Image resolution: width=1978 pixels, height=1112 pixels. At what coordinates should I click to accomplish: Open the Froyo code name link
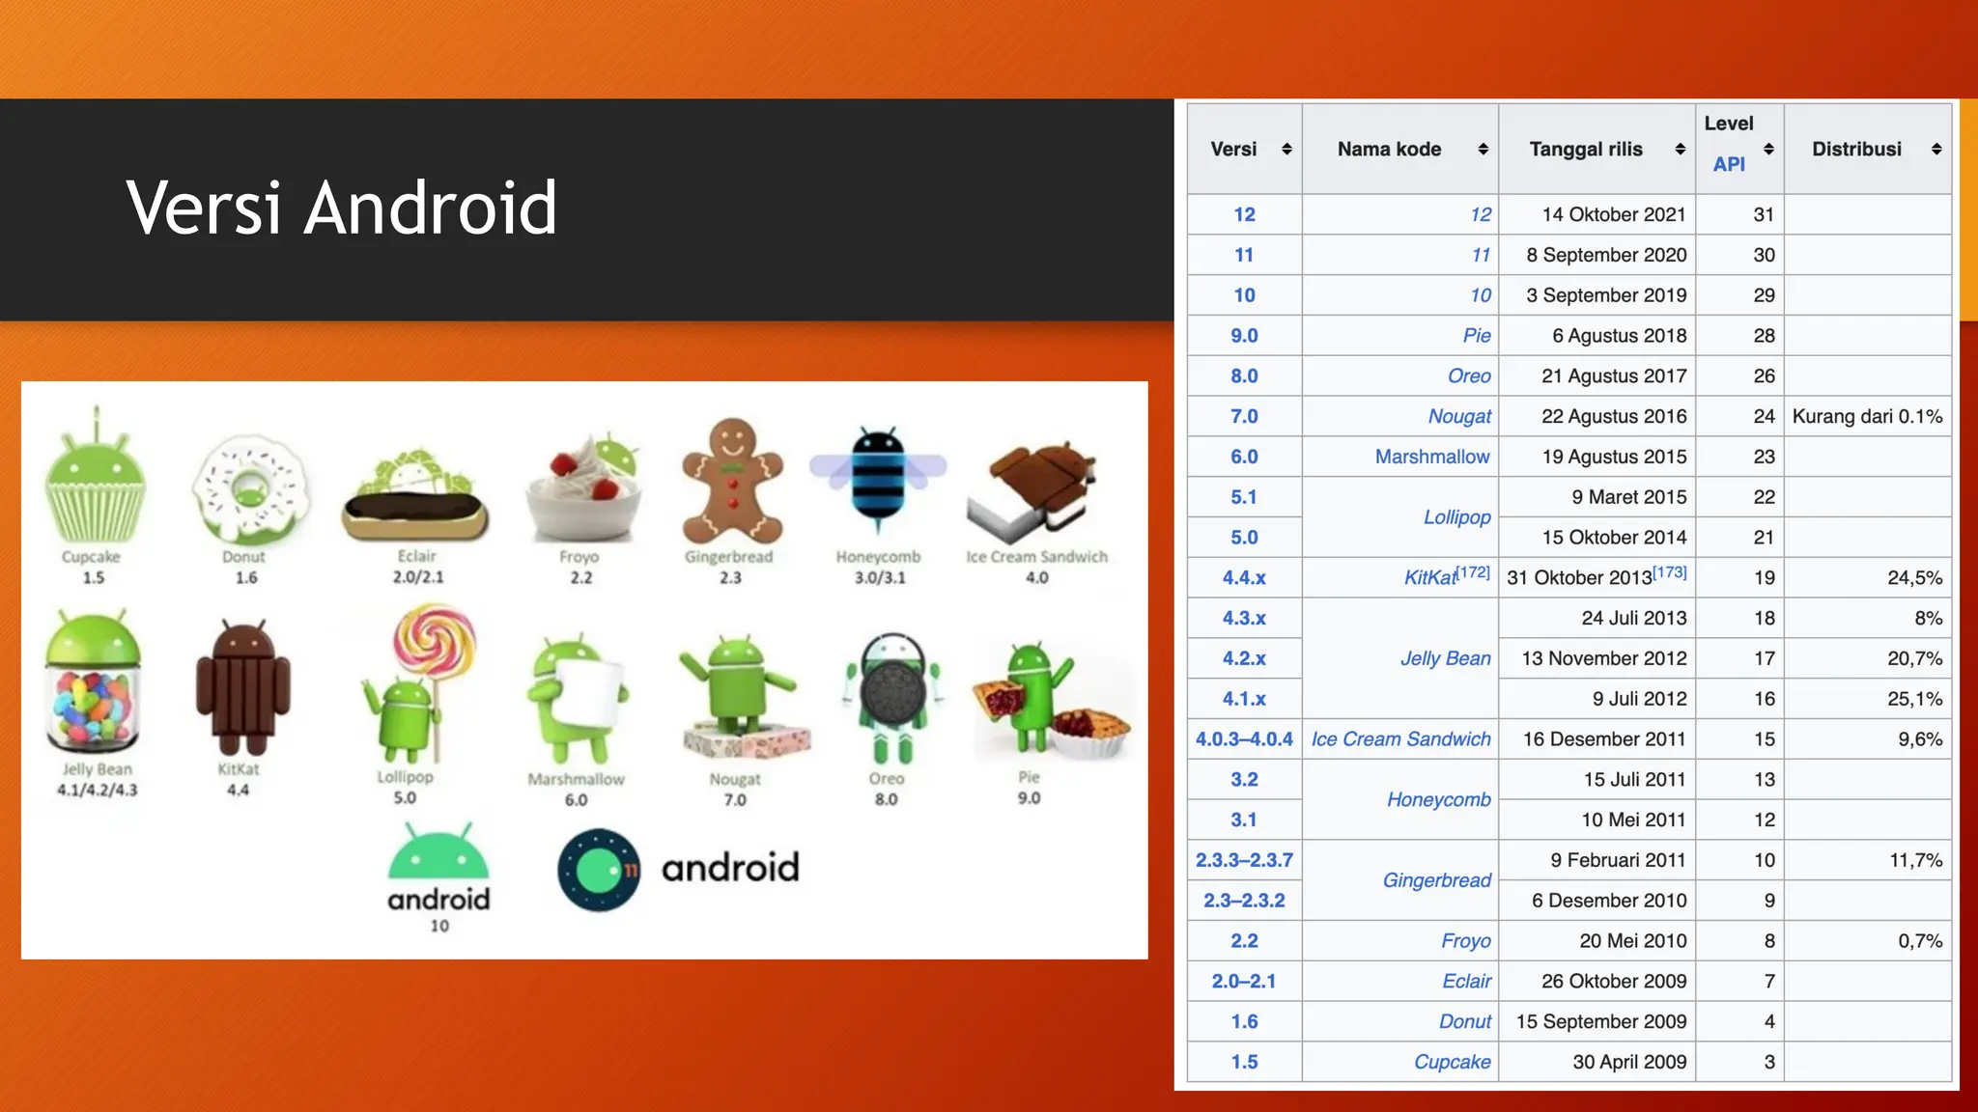[x=1466, y=941]
